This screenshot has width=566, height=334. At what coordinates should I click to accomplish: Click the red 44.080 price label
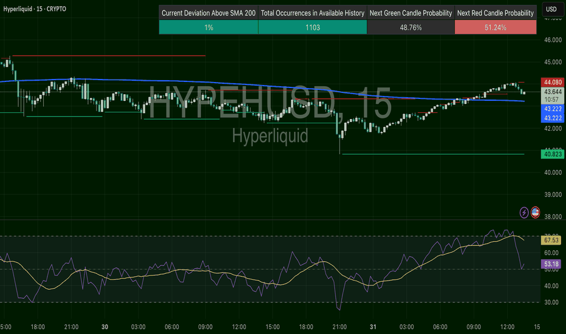coord(552,83)
